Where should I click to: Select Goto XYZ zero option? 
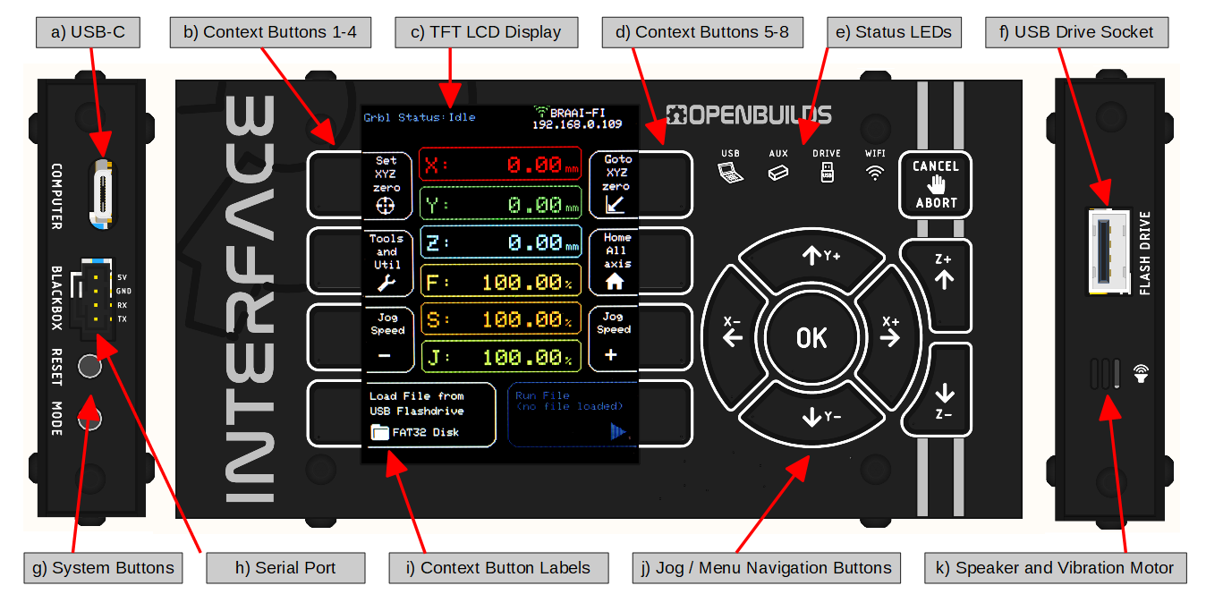tap(616, 184)
